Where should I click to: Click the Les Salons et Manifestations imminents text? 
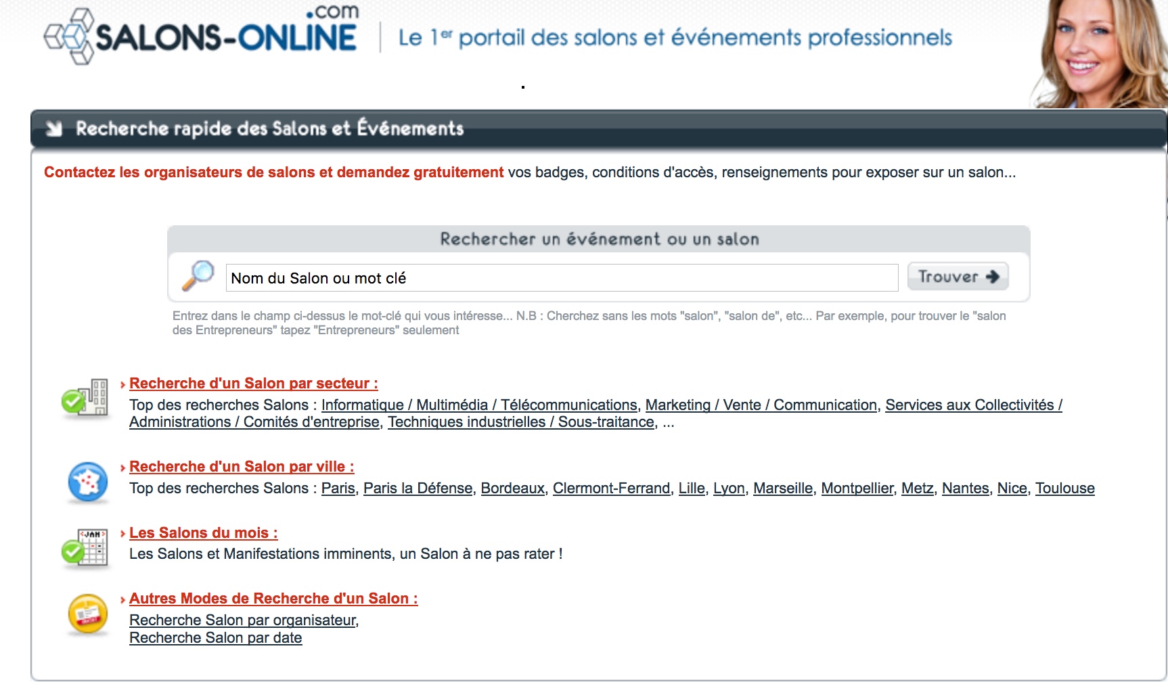(x=346, y=554)
